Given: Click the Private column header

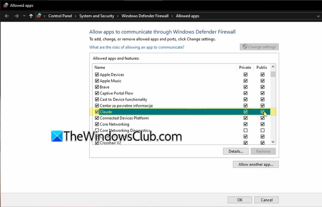Looking at the screenshot, I should (245, 67).
